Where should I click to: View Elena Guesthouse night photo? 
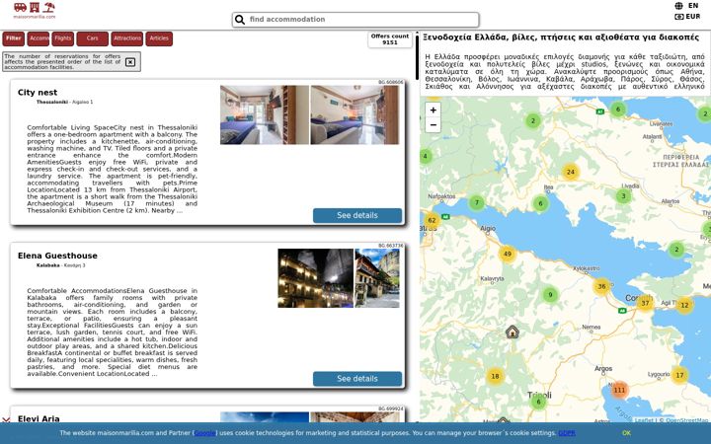[x=316, y=278]
